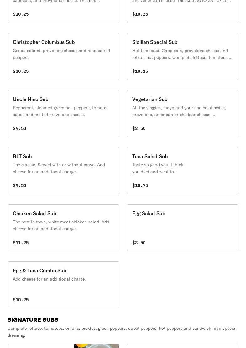Select the Sicilian Special Sub menu item
Viewport: 246px width, 348px height.
182,56
